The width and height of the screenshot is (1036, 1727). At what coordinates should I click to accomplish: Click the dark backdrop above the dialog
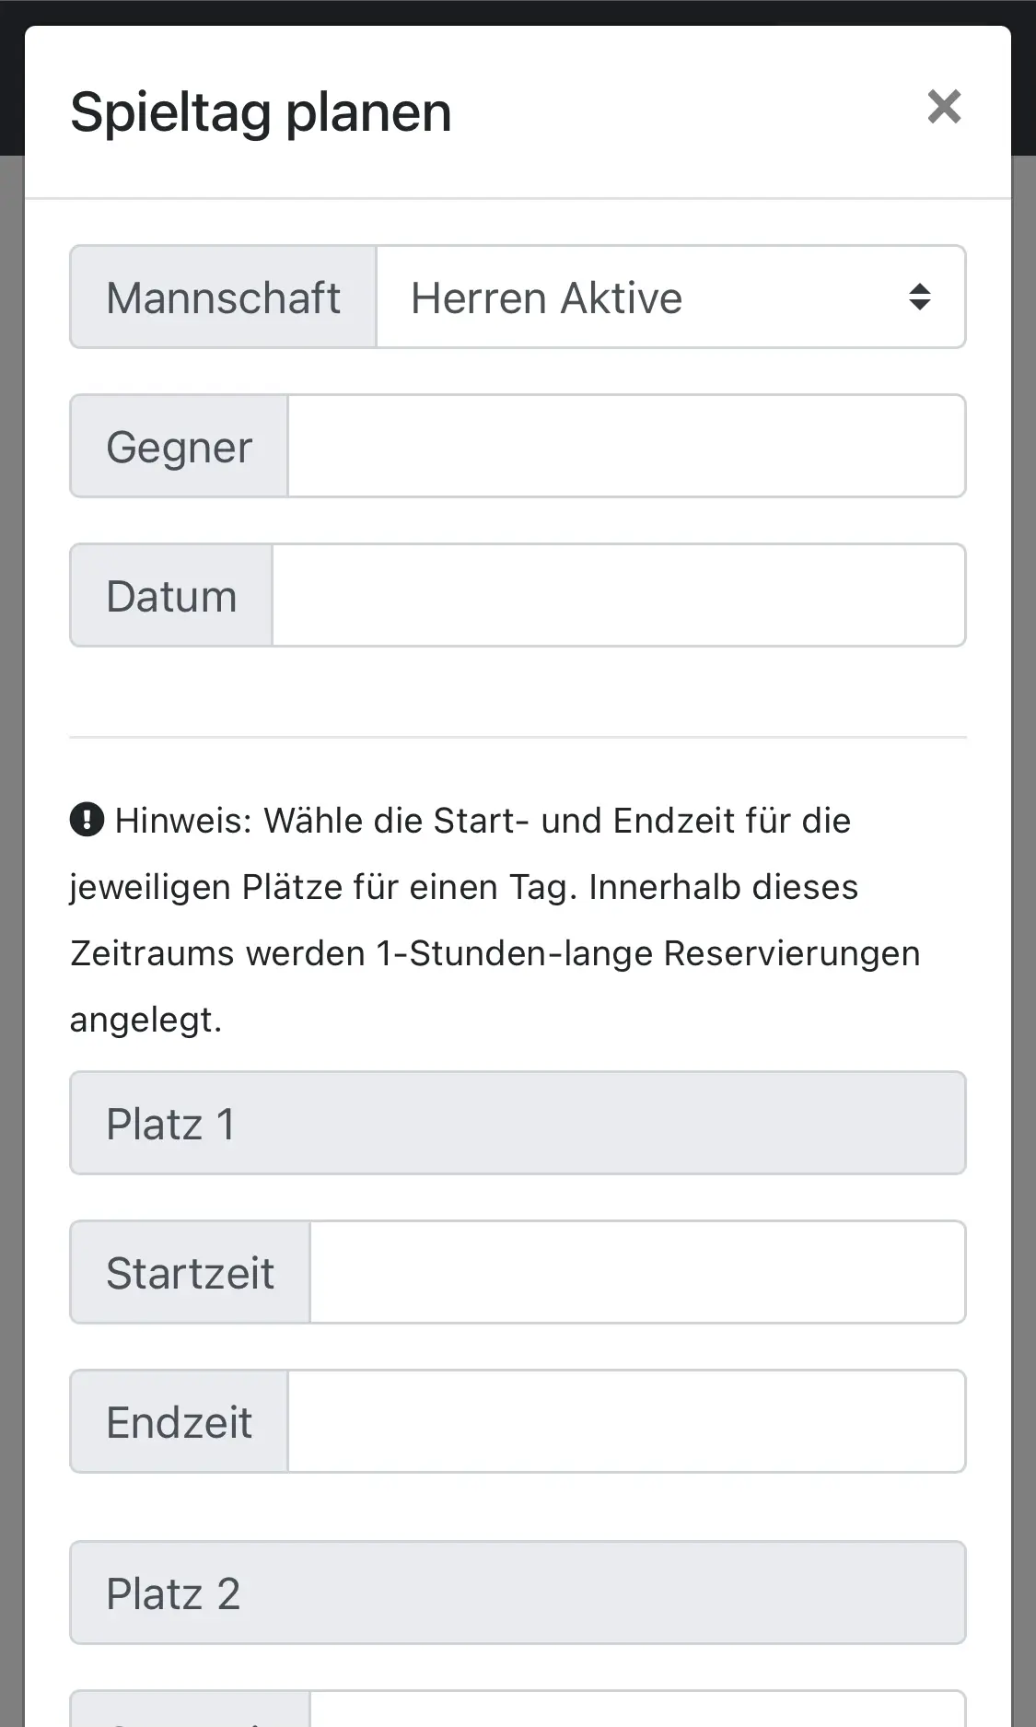coord(518,11)
